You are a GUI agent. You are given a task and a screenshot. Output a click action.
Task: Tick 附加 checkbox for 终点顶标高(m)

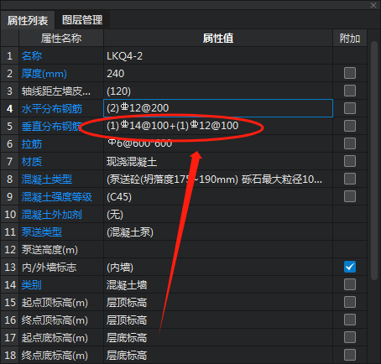pos(350,320)
